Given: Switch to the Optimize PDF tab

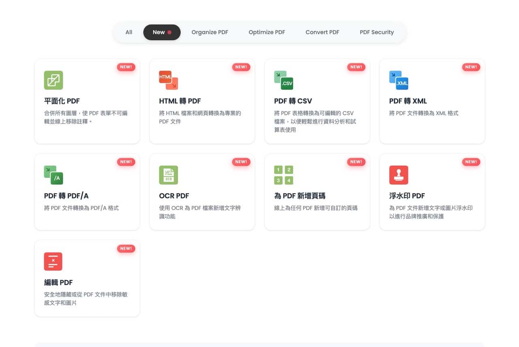Looking at the screenshot, I should pyautogui.click(x=267, y=32).
